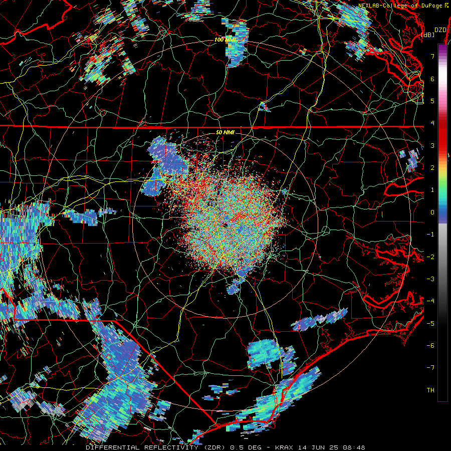Click the -6 value on the color scale

(430, 346)
